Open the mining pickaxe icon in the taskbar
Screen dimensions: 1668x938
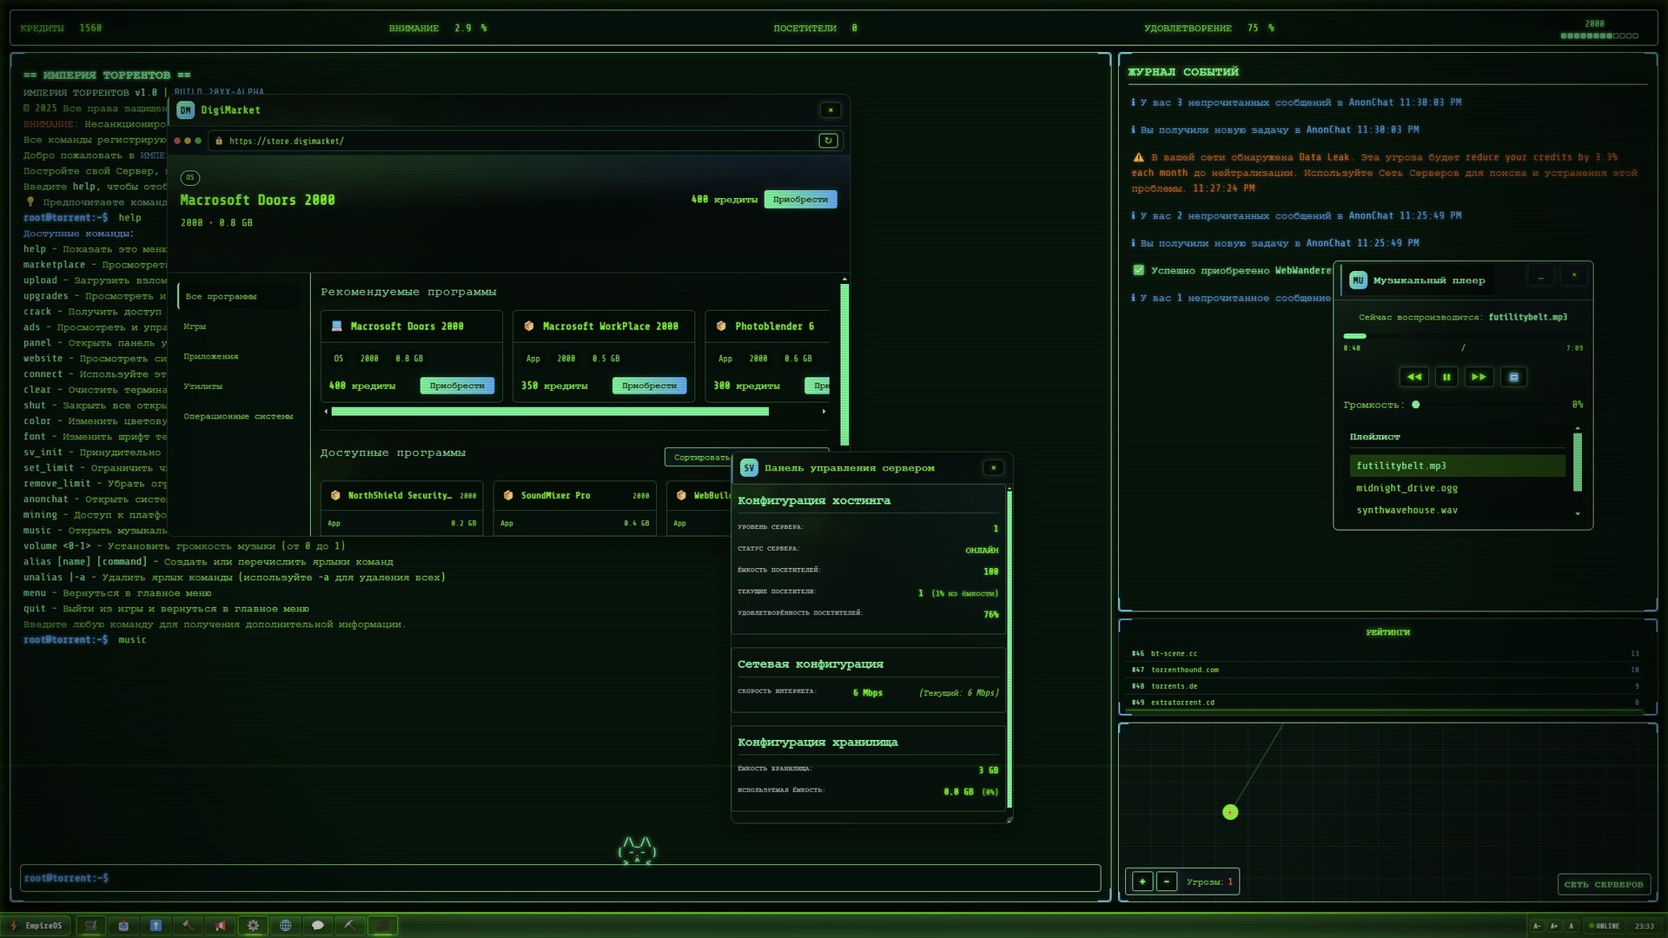(350, 926)
